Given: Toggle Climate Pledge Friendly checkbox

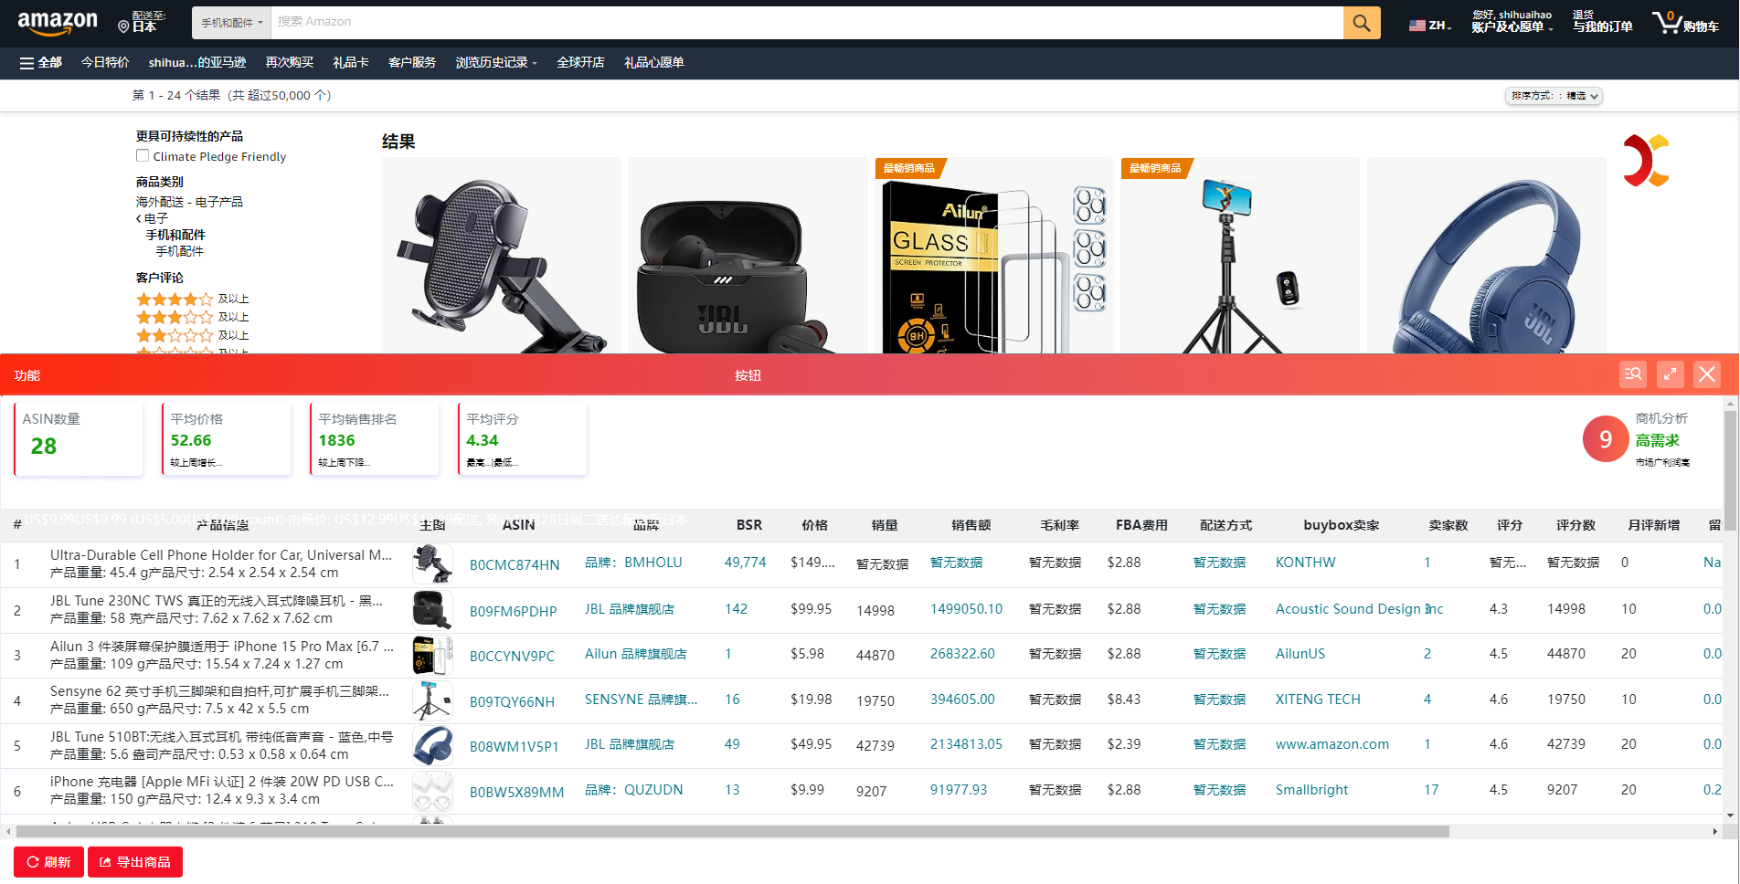Looking at the screenshot, I should (143, 156).
